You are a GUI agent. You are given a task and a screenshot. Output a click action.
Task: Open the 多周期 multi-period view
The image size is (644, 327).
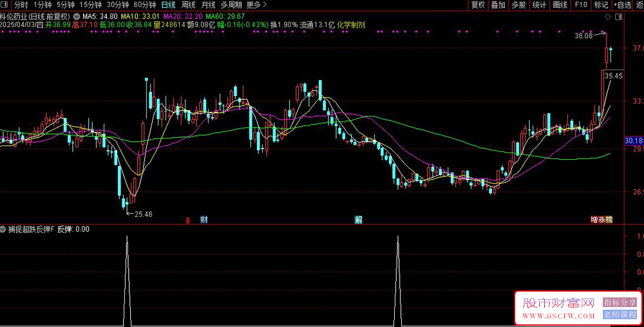[231, 5]
